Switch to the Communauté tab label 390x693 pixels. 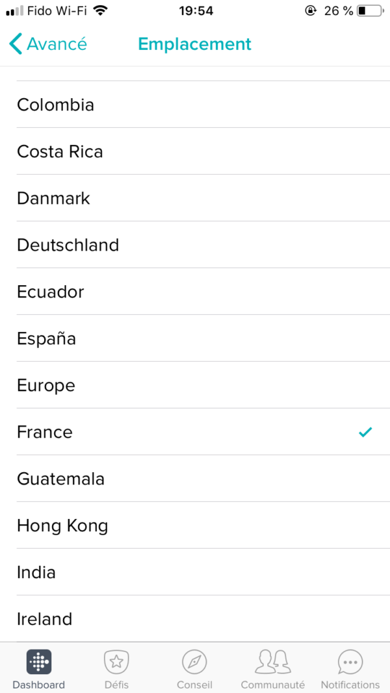[x=272, y=685]
